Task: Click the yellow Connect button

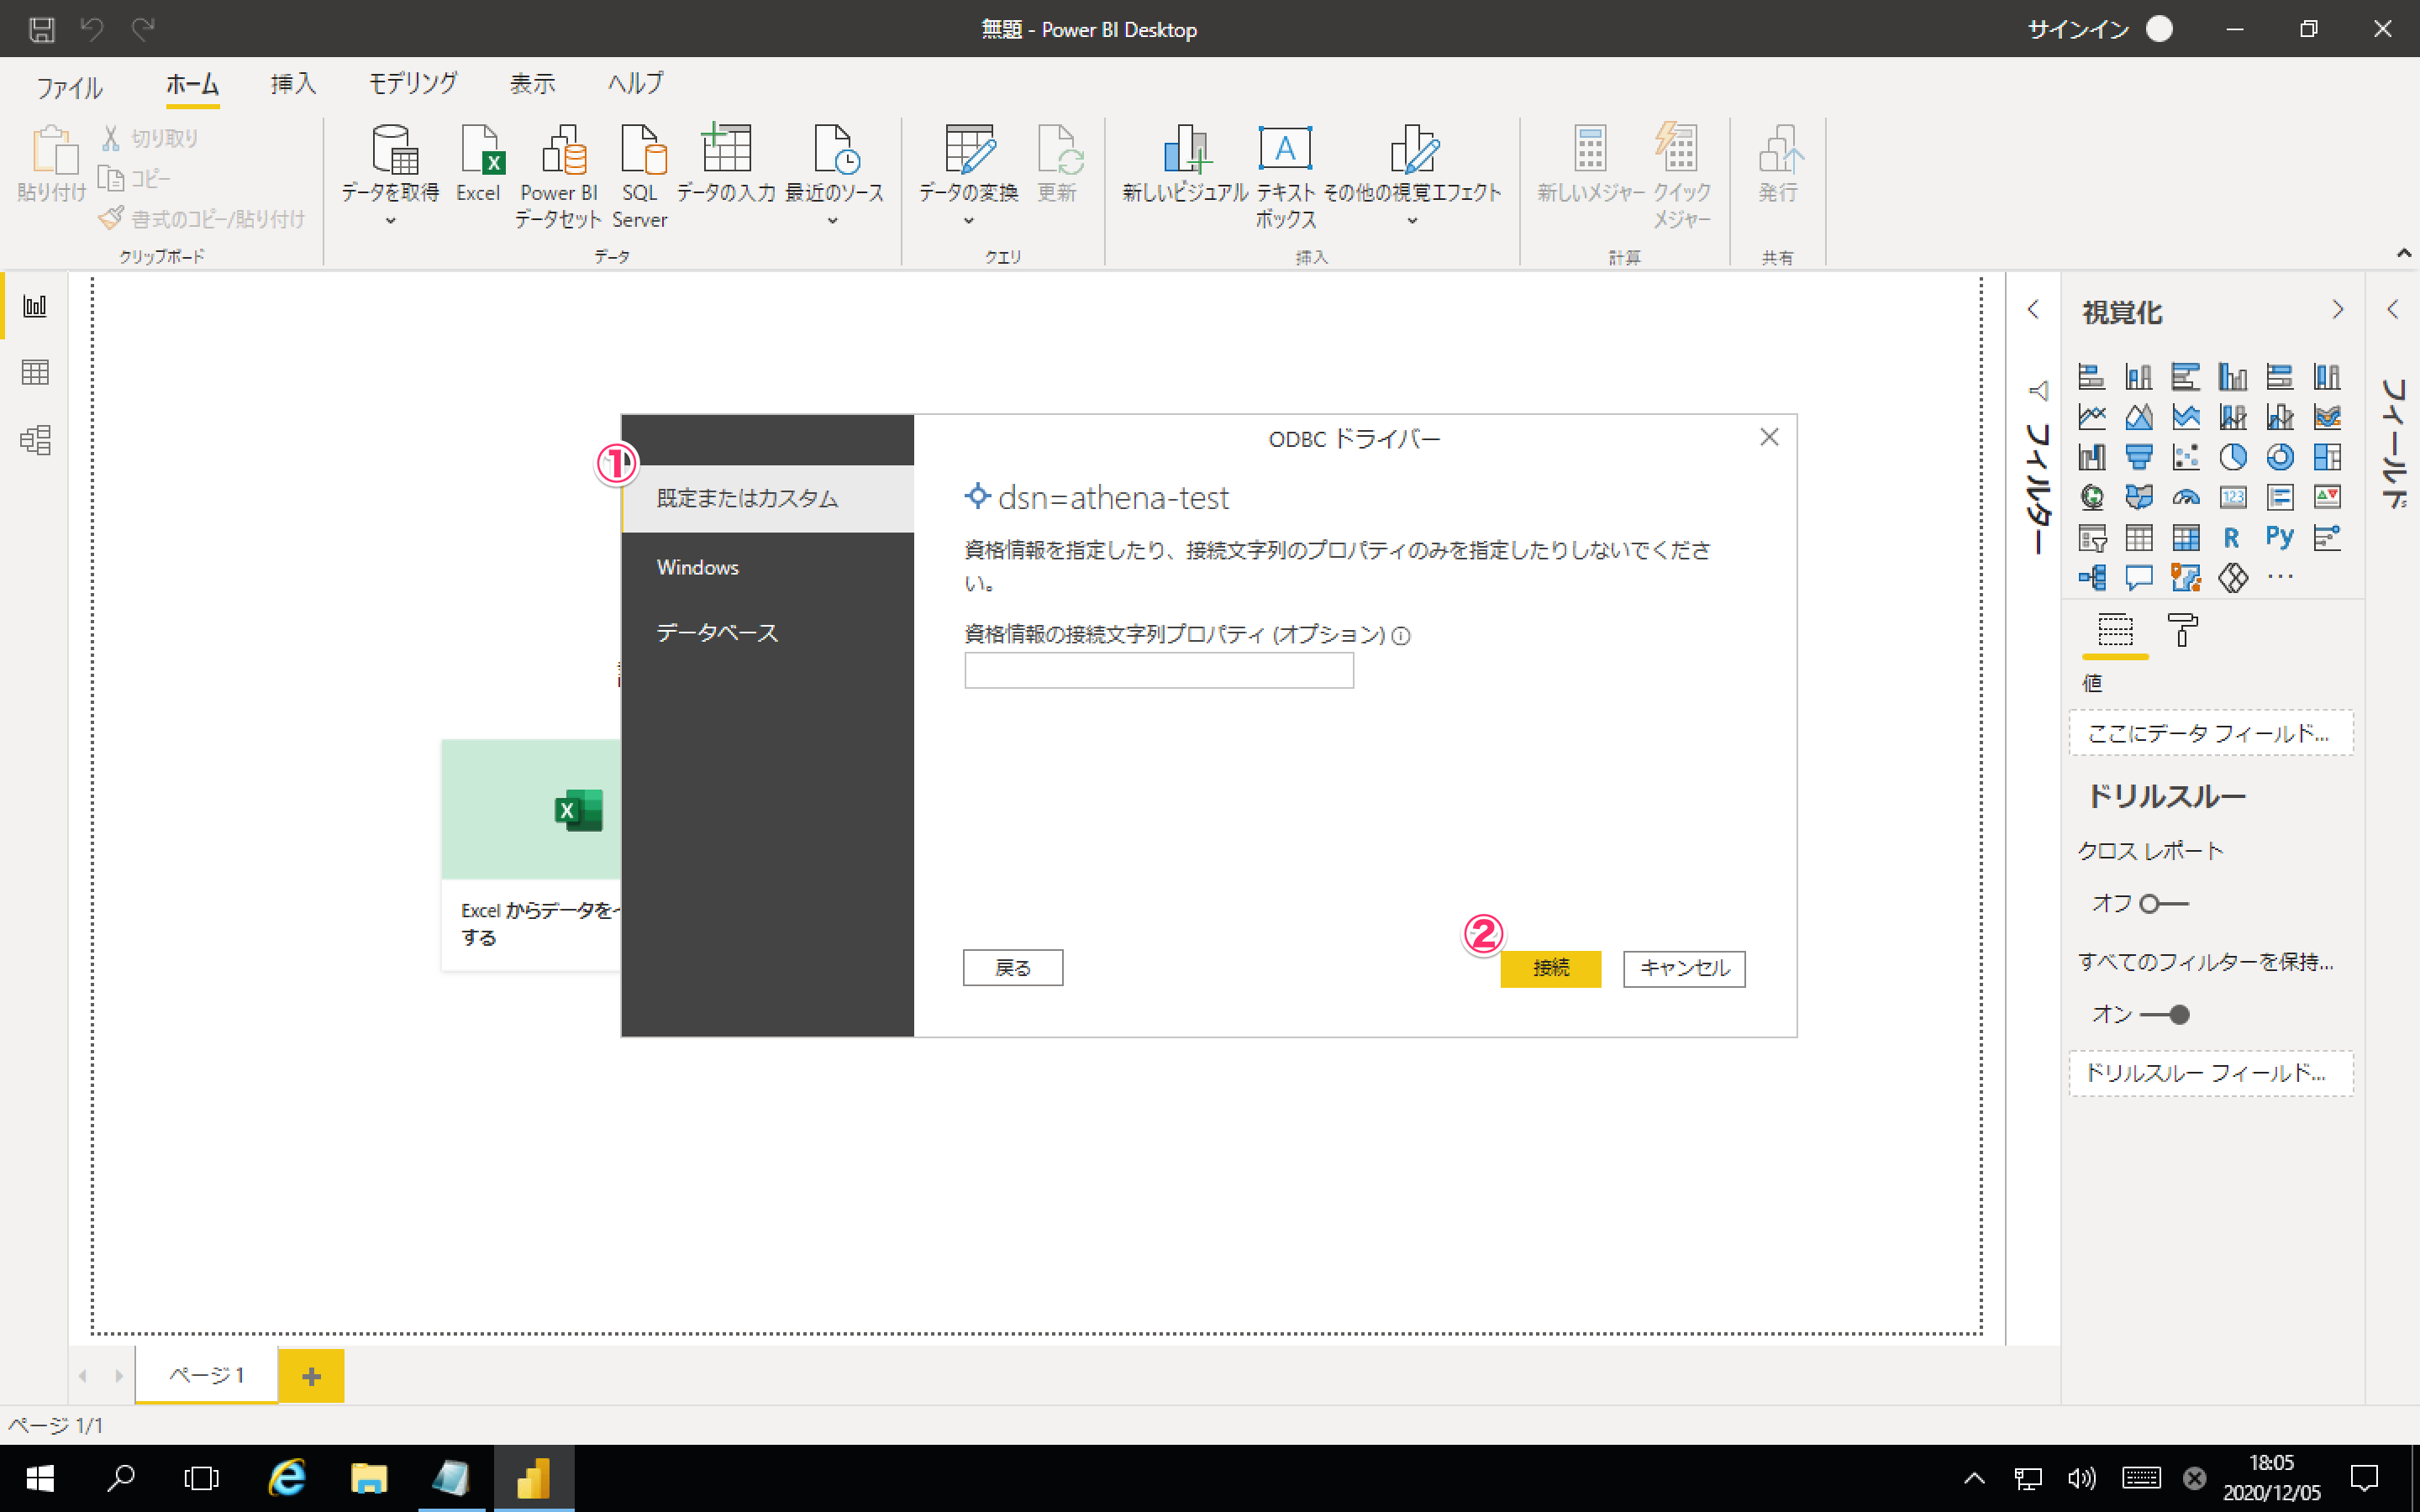Action: coord(1550,968)
